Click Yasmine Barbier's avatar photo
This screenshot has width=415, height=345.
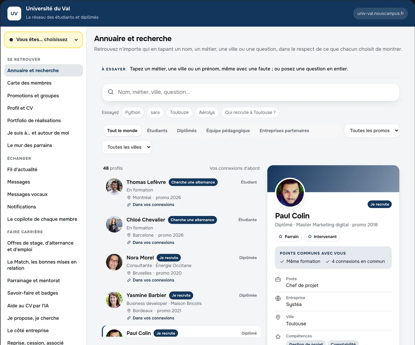pos(114,300)
